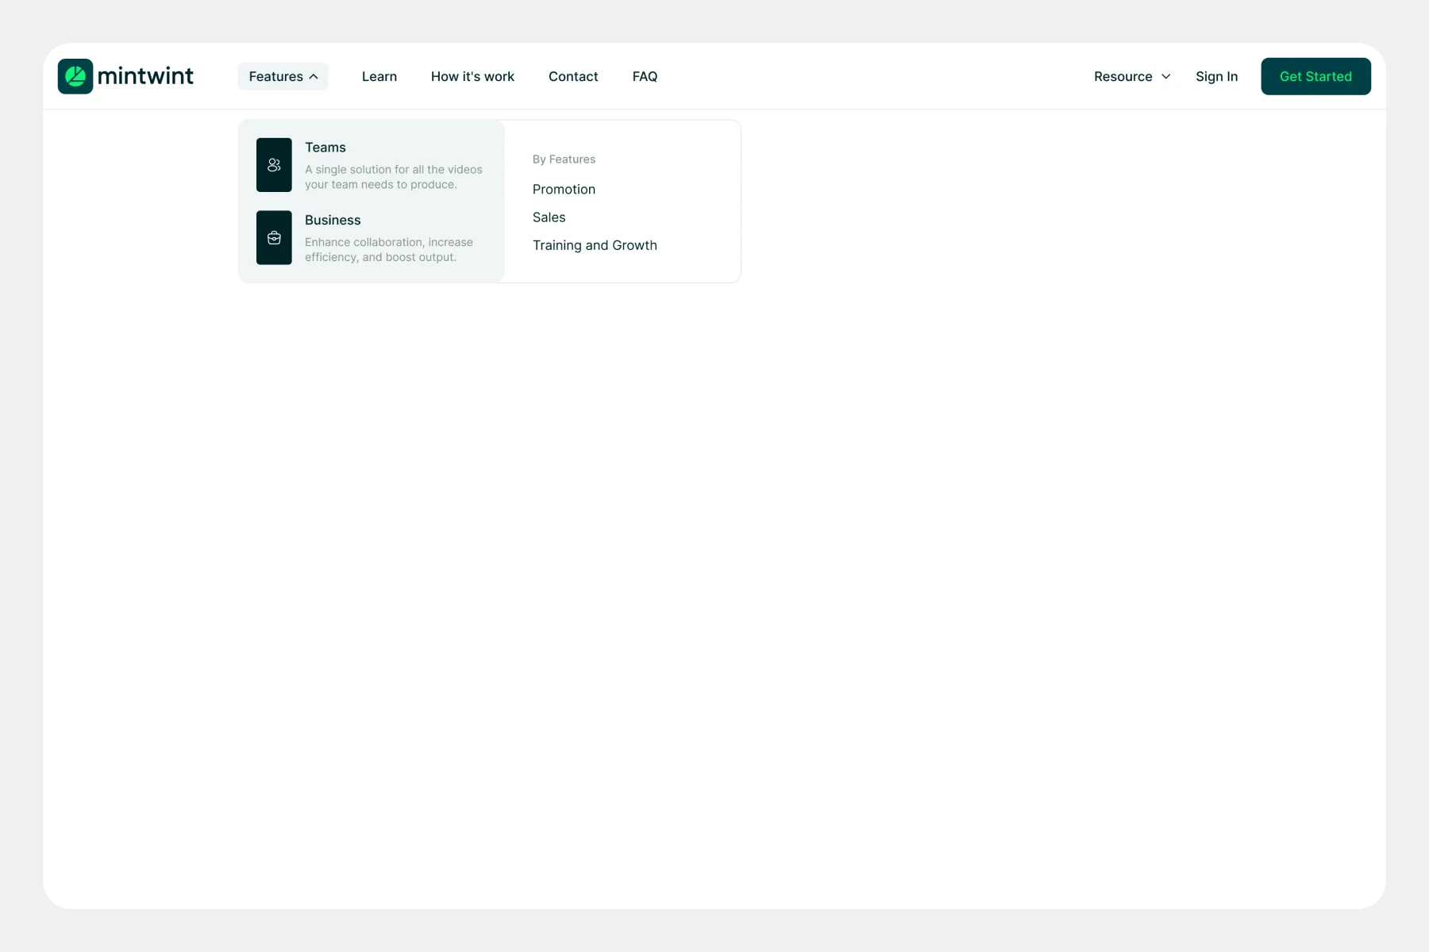Viewport: 1429px width, 952px height.
Task: Open the Contact page
Action: pos(573,77)
